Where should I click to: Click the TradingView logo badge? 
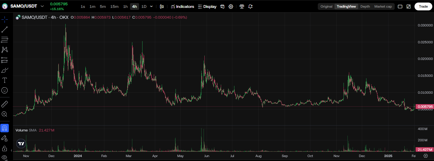pos(21,144)
